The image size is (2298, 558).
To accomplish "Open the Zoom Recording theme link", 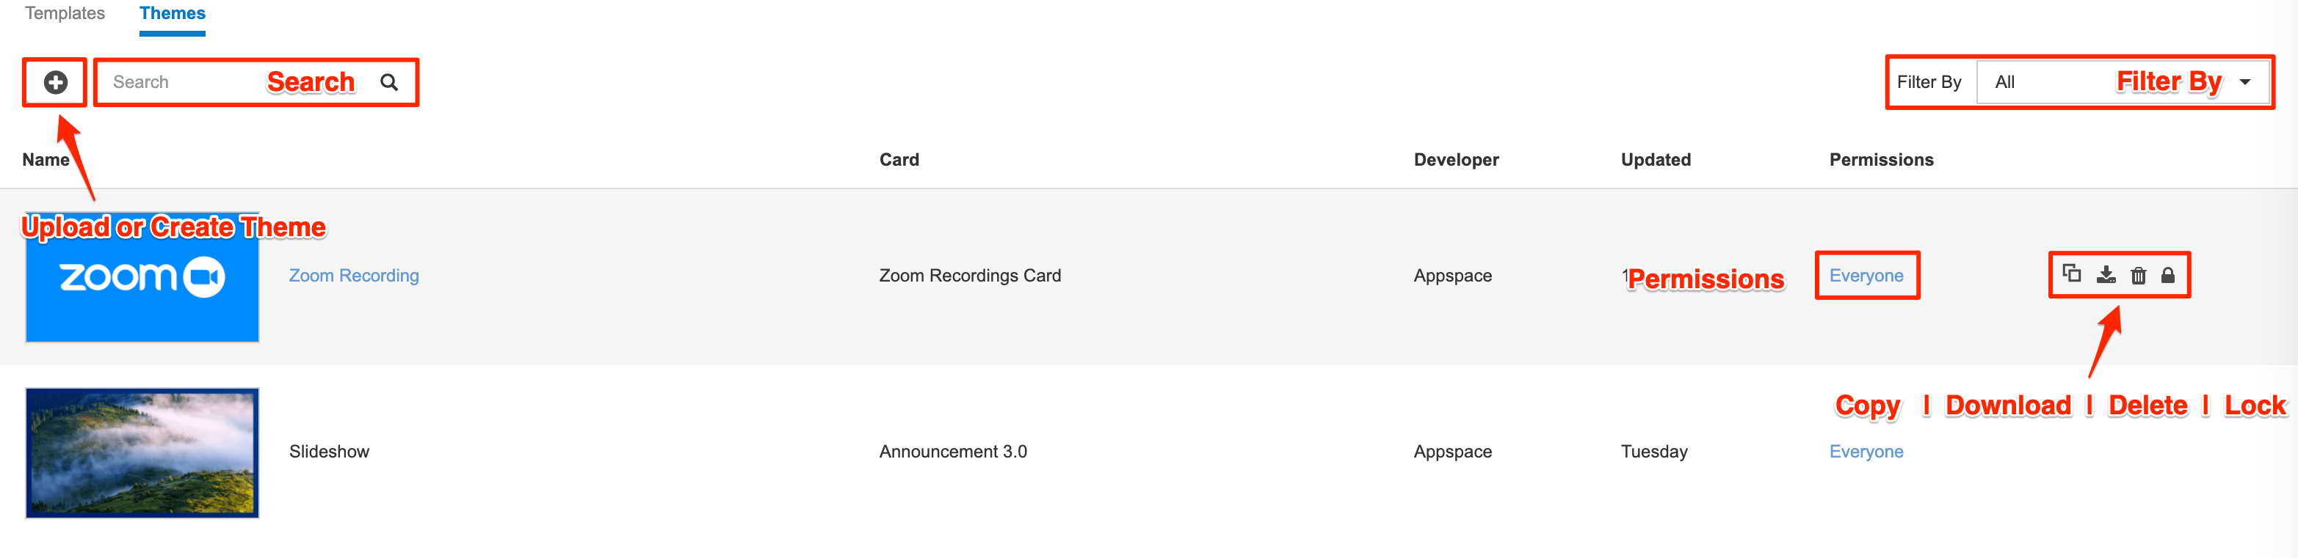I will point(353,276).
